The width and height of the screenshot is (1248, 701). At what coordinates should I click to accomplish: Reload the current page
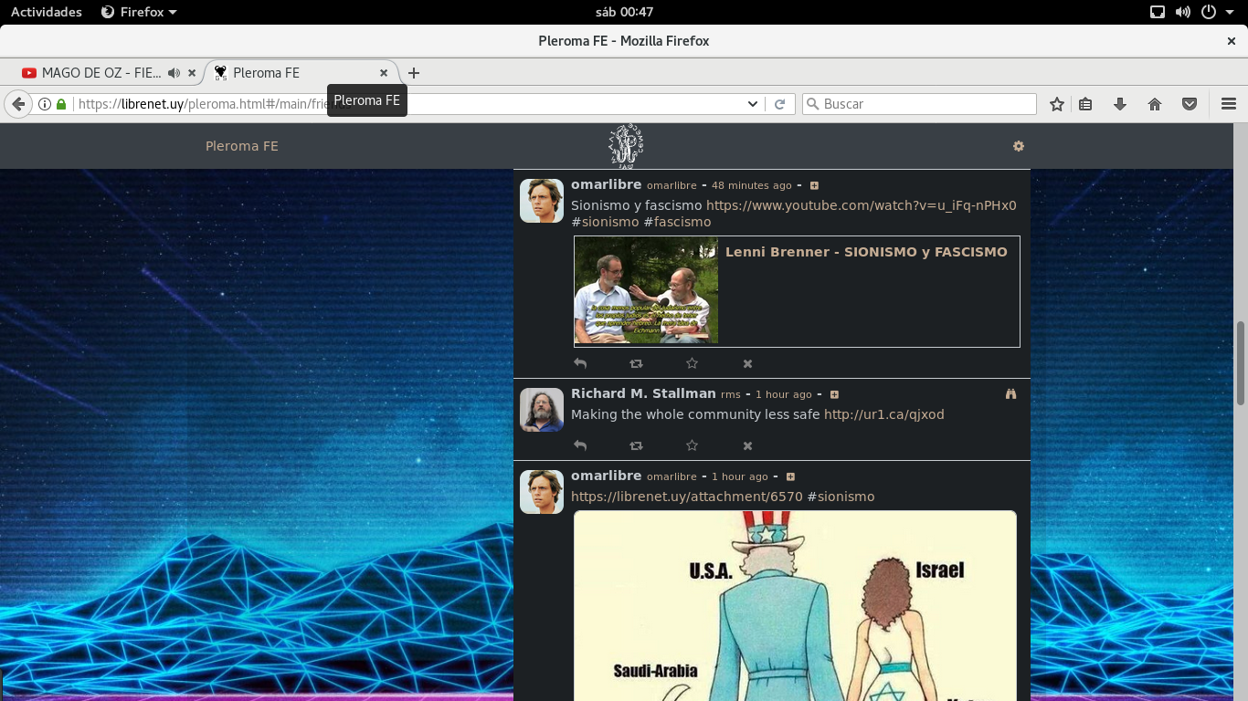[x=779, y=104]
